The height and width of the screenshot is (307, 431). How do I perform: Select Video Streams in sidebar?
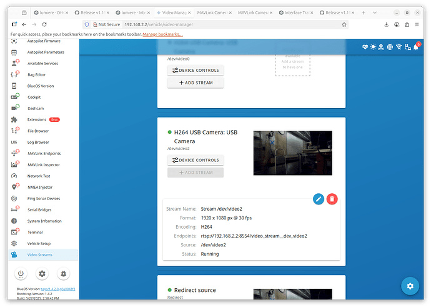43,255
